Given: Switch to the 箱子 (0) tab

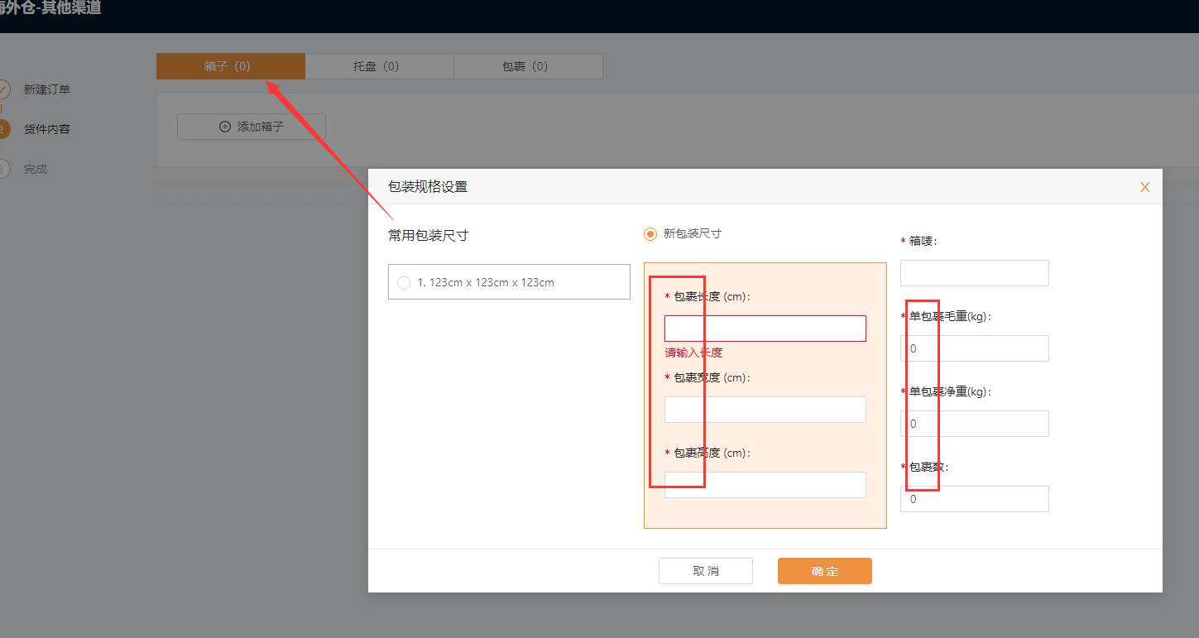Looking at the screenshot, I should 230,66.
